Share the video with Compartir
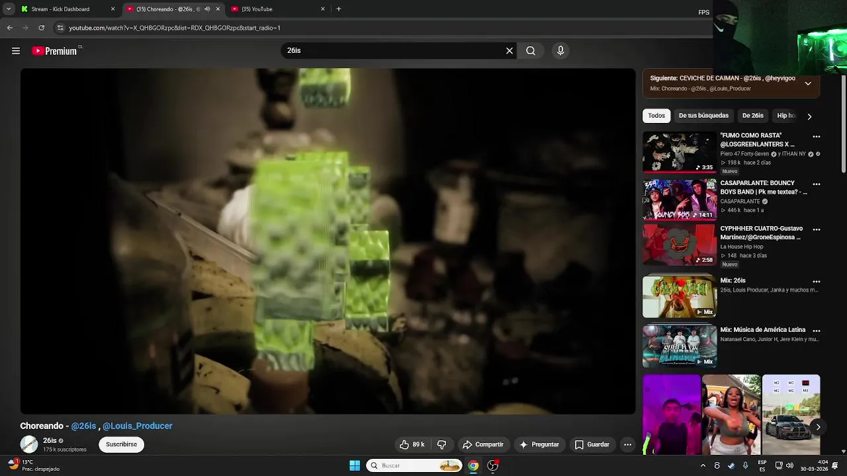The height and width of the screenshot is (476, 847). (x=483, y=445)
